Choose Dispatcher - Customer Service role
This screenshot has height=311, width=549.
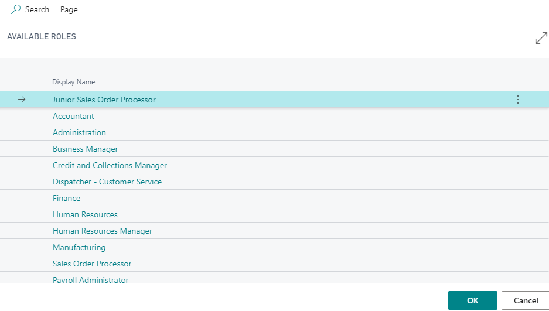click(107, 182)
